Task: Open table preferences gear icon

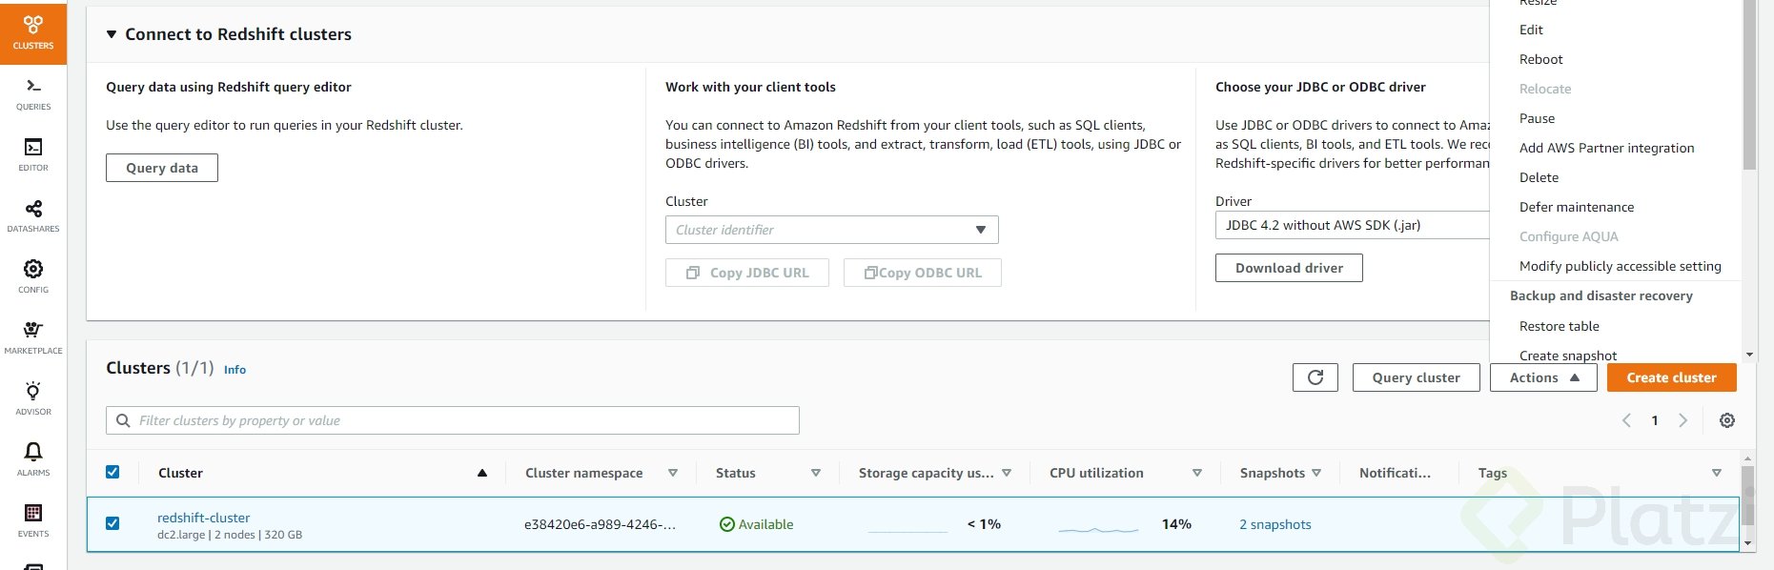Action: click(x=1726, y=420)
